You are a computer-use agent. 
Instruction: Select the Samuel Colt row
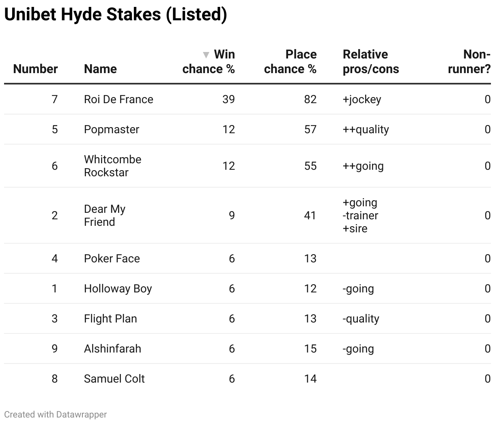click(114, 379)
